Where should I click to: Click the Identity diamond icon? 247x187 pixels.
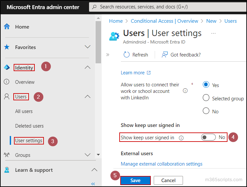pyautogui.click(x=7, y=68)
